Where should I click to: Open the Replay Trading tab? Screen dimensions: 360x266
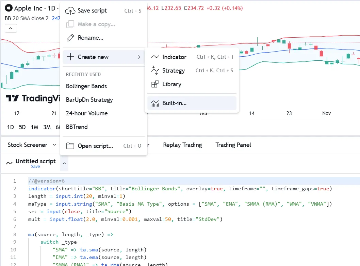(182, 145)
